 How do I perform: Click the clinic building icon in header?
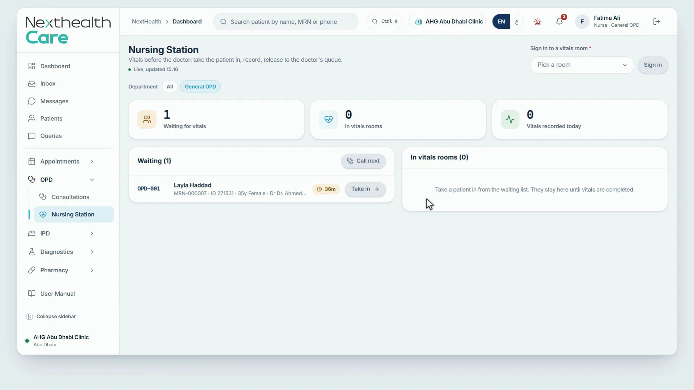[418, 22]
